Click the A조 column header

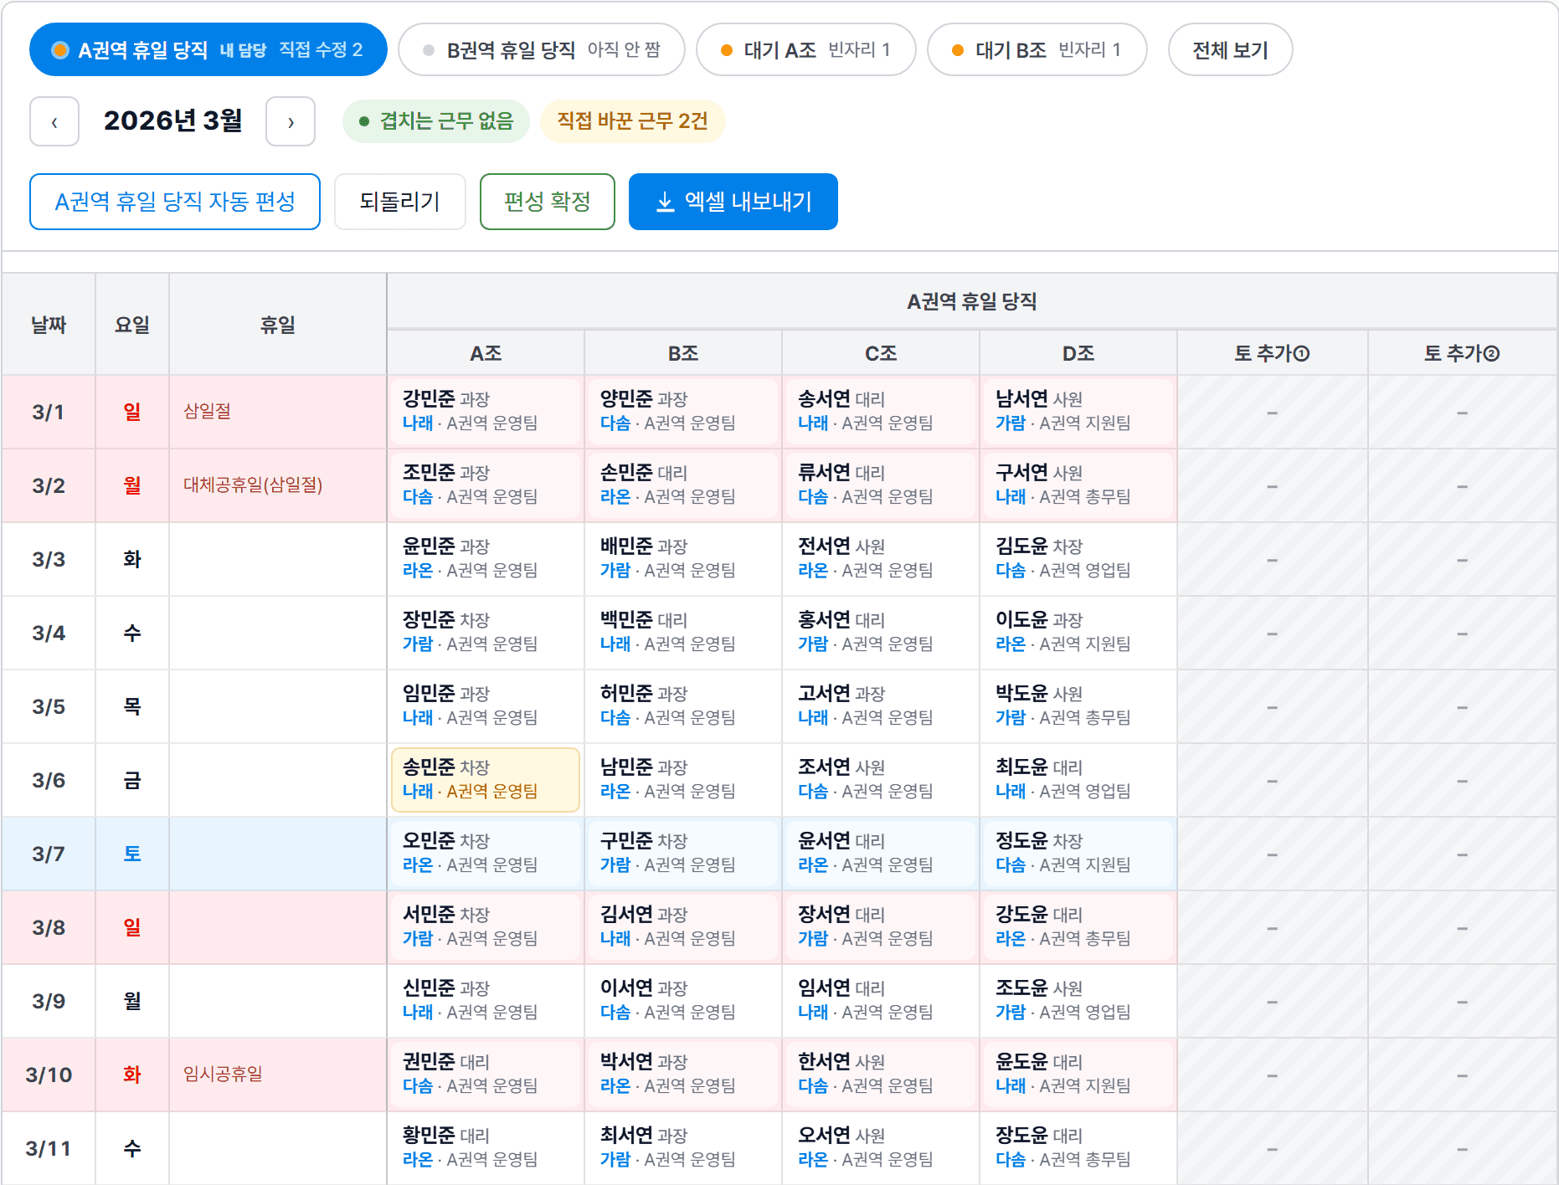coord(486,353)
